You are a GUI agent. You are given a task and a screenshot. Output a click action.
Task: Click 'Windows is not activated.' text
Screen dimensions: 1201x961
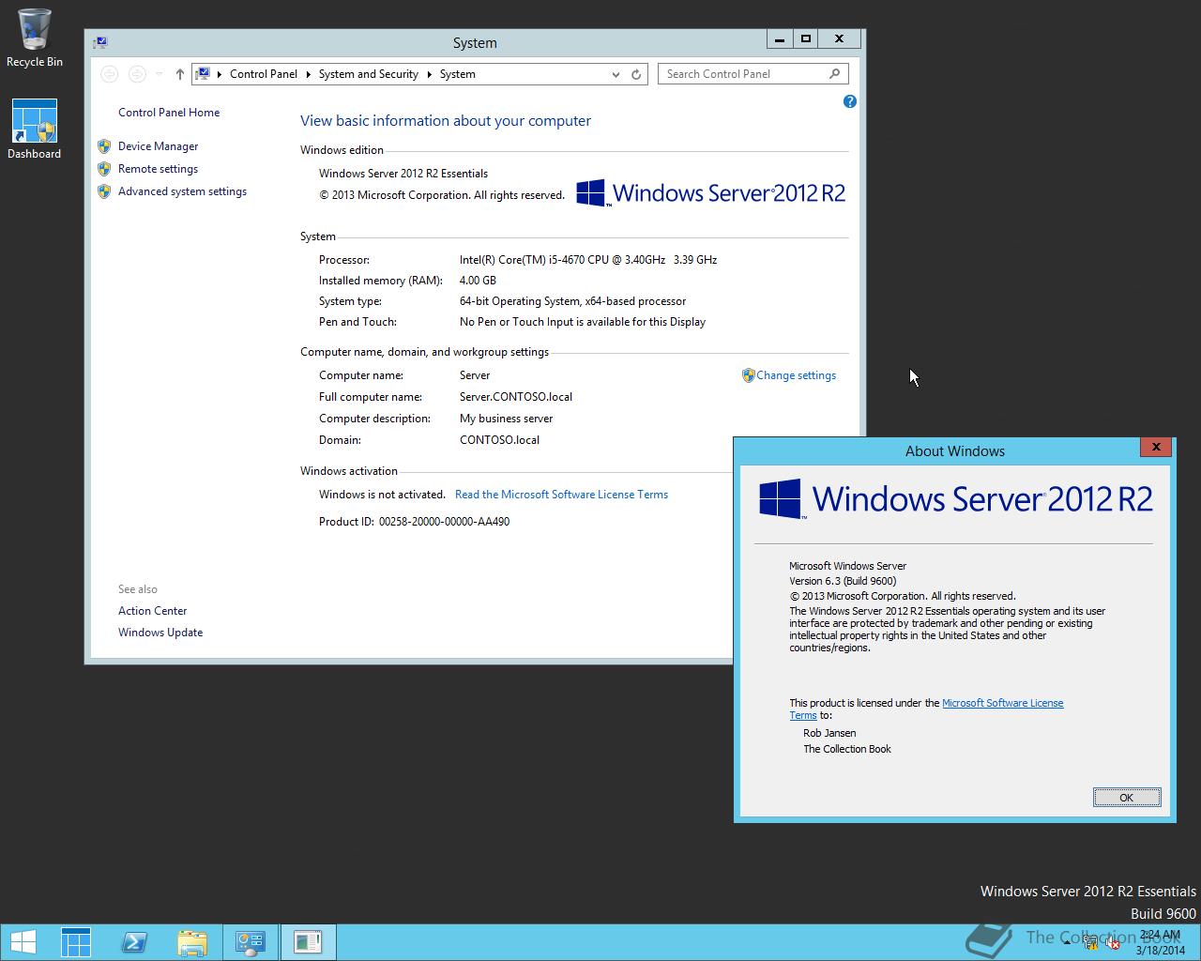(x=382, y=495)
